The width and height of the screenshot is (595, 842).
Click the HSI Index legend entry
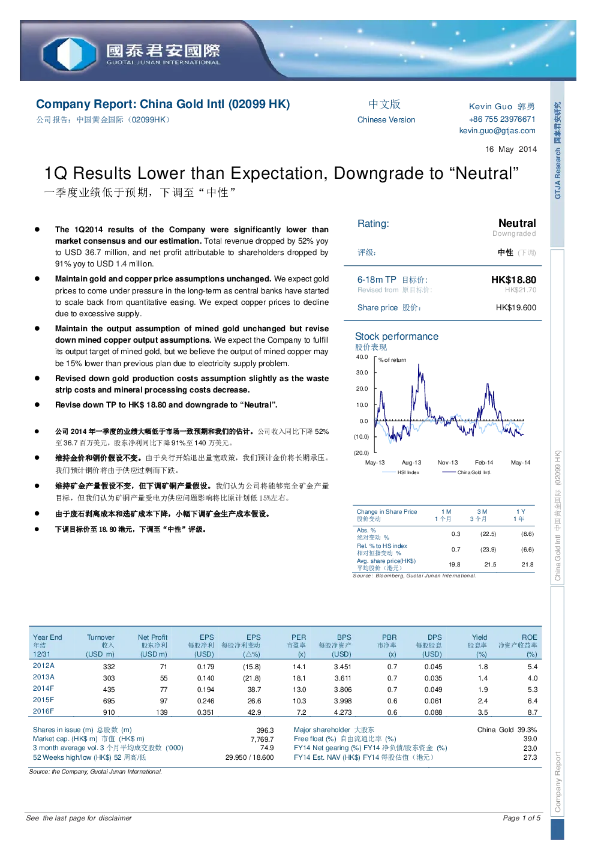(401, 472)
